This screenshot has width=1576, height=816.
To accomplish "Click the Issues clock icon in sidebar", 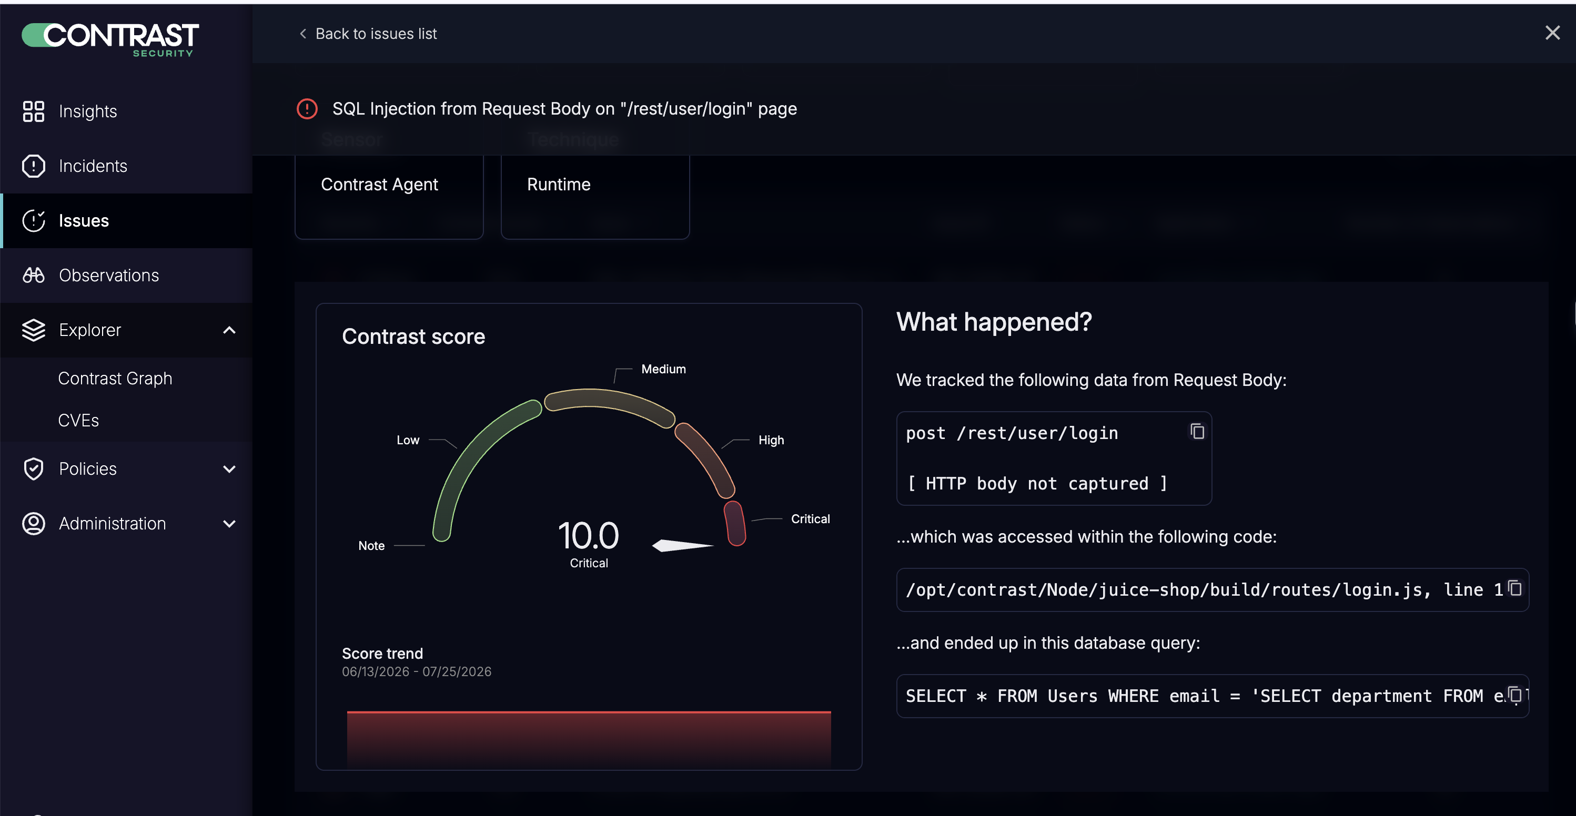I will pyautogui.click(x=33, y=221).
